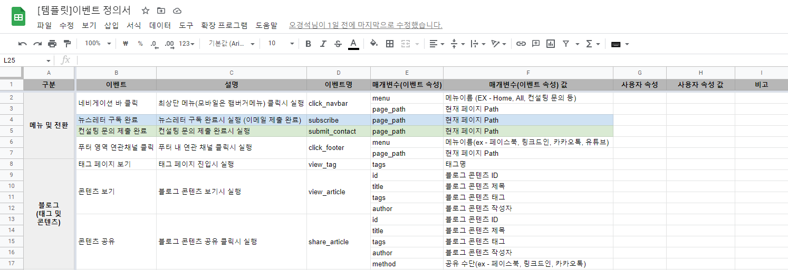Image resolution: width=788 pixels, height=270 pixels.
Task: Insert a chart from the toolbar
Action: click(x=551, y=44)
